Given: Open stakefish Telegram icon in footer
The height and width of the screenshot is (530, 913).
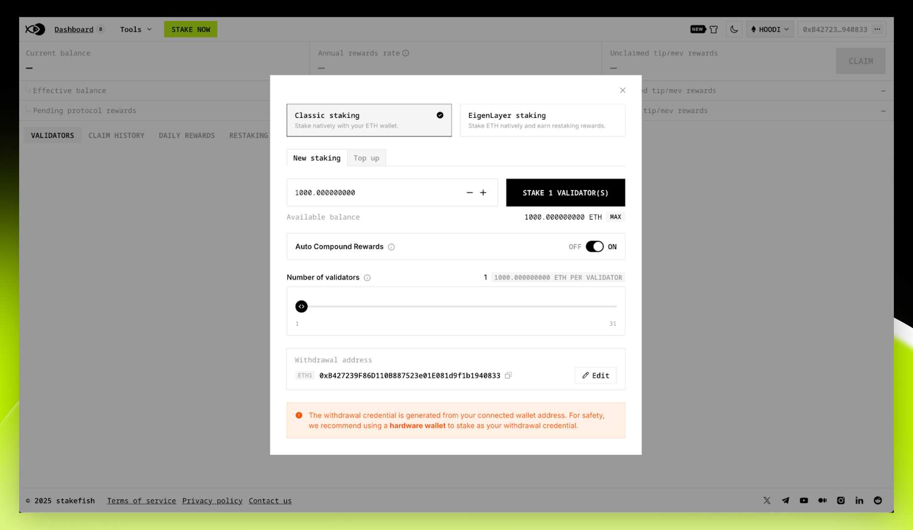Looking at the screenshot, I should [x=785, y=500].
